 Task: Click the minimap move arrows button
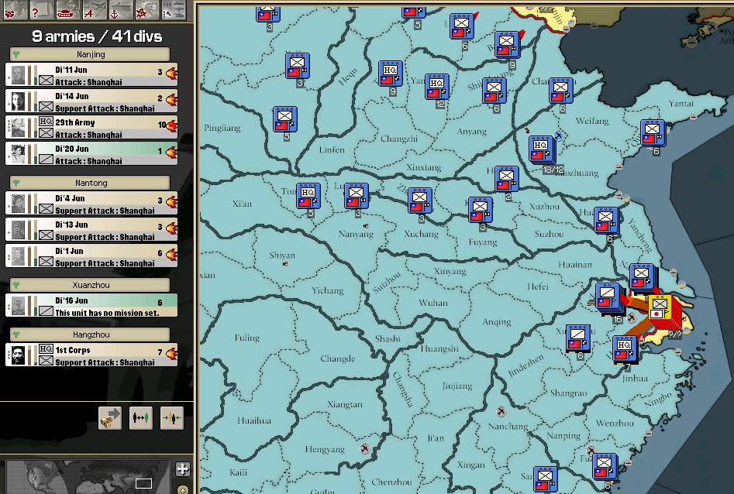pos(183,468)
